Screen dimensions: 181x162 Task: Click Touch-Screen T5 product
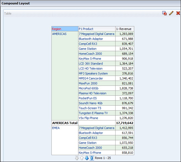(90, 108)
